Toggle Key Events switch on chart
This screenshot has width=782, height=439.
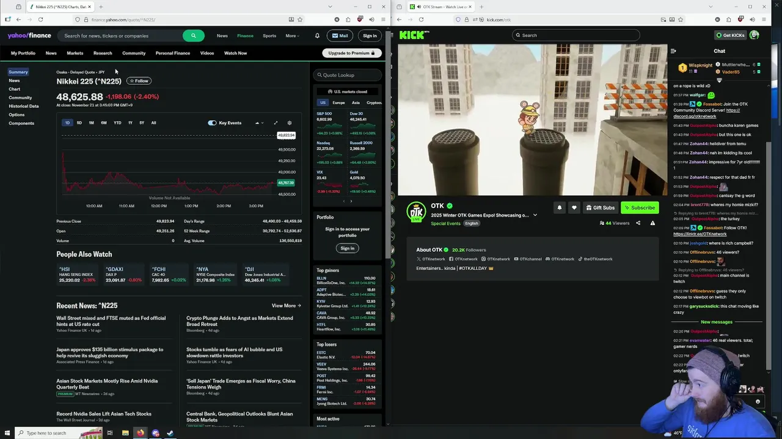tap(212, 123)
